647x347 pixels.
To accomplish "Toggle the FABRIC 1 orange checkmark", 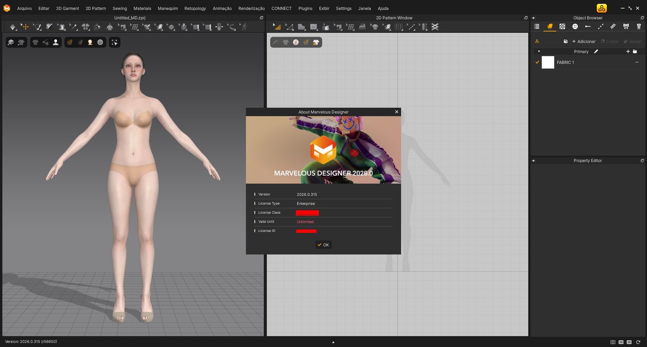I will click(x=537, y=62).
